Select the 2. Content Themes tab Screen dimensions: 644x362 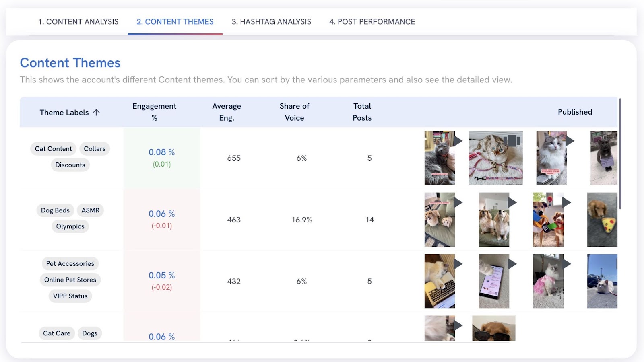pyautogui.click(x=175, y=22)
